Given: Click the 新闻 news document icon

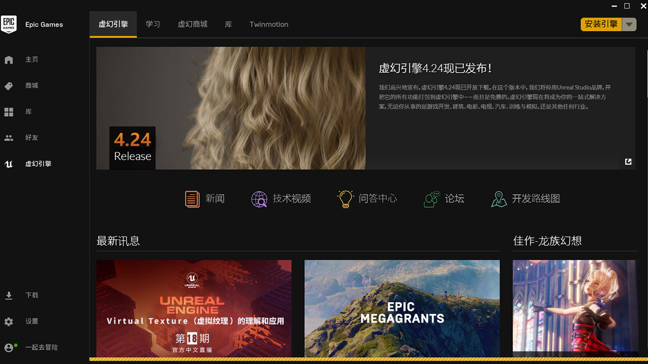Looking at the screenshot, I should point(192,199).
